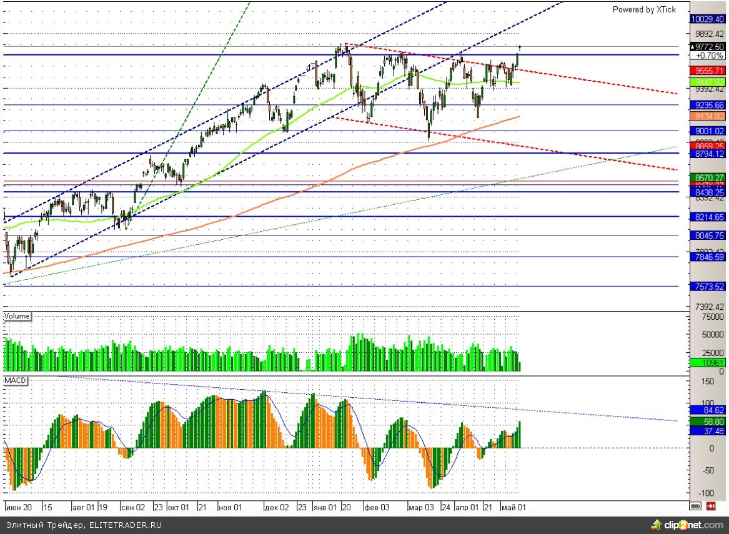Click the -100 MACD axis value
729x534 pixels.
coord(705,493)
